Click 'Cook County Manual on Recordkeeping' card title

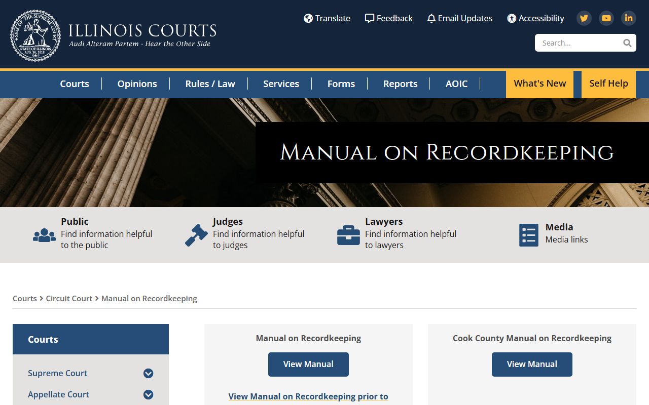pos(532,338)
